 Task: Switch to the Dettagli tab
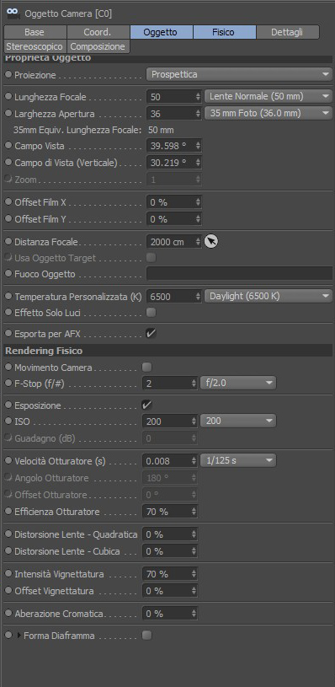coord(287,32)
